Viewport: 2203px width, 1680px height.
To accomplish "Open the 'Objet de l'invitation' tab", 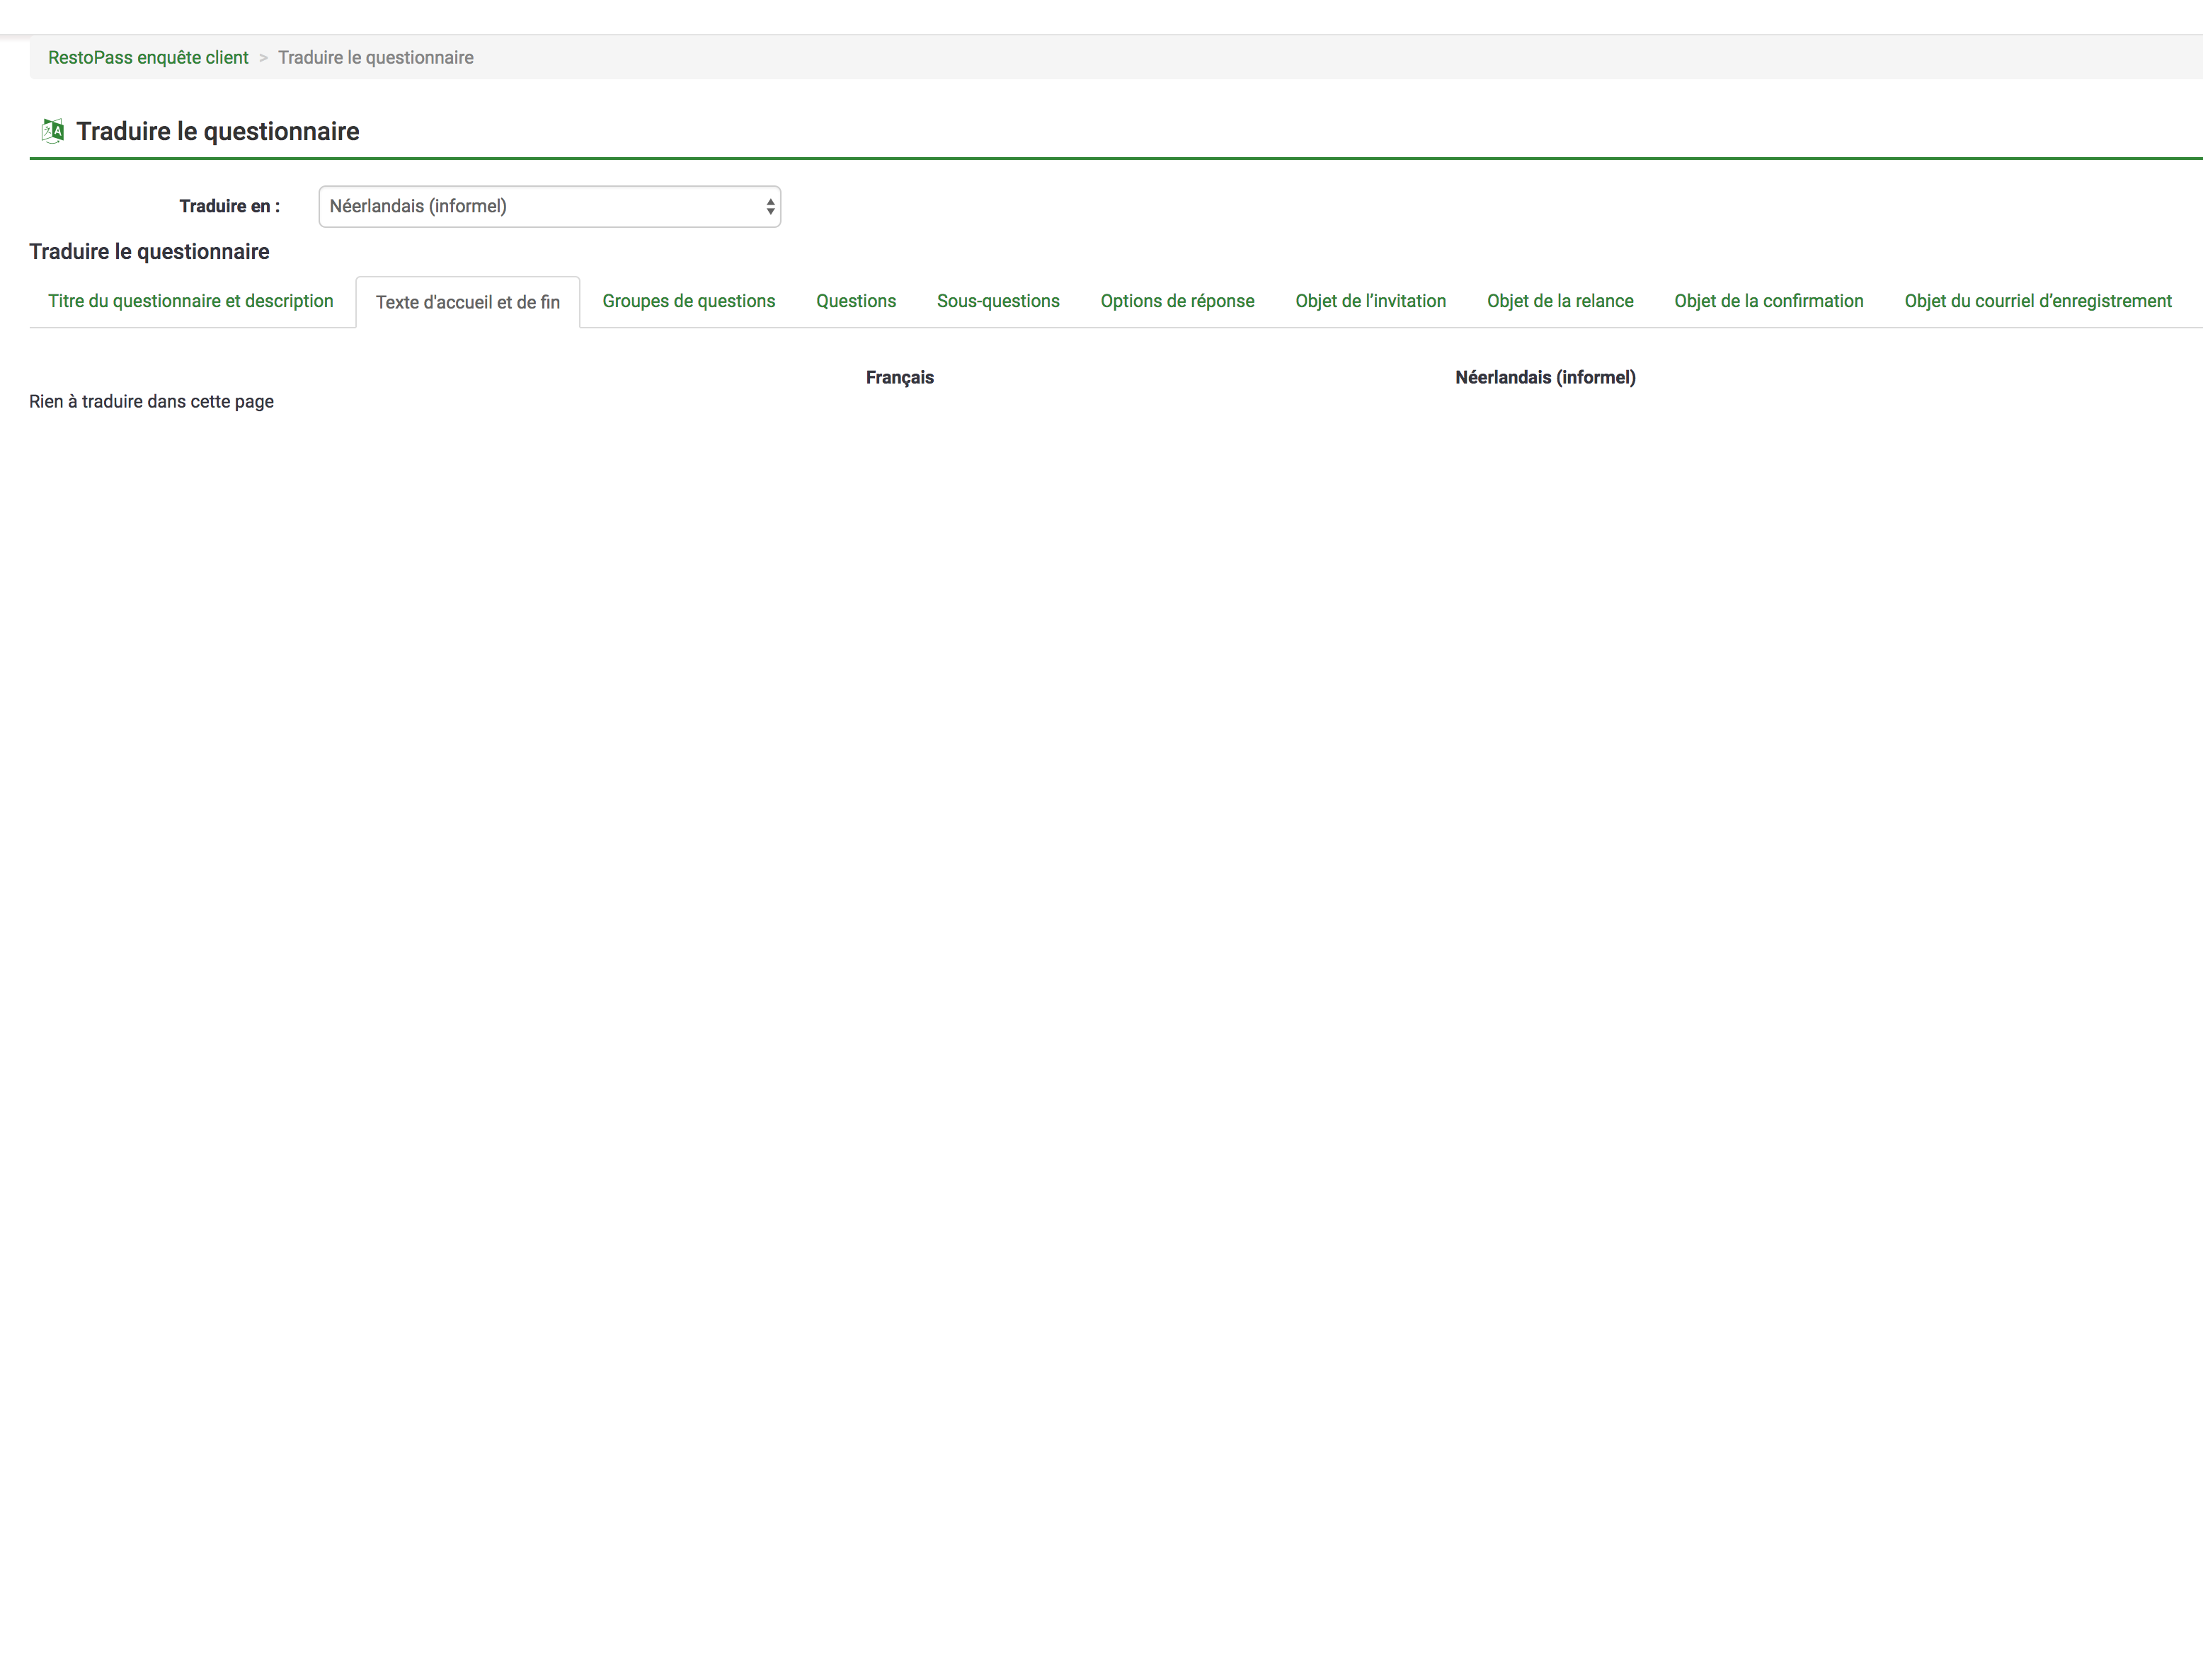I will (1370, 301).
